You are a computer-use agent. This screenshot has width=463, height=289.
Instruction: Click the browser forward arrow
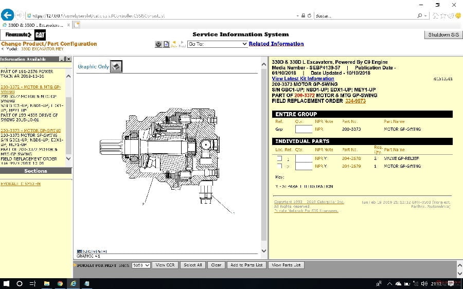point(19,15)
